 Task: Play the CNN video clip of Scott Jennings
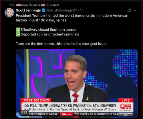pos(77,83)
